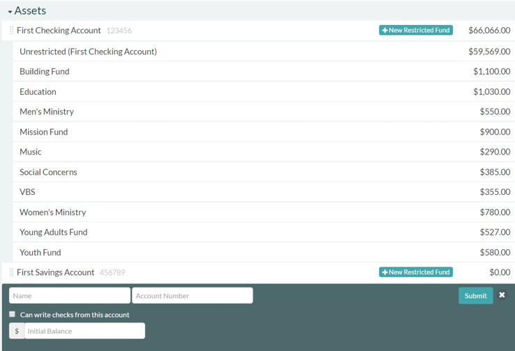515x351 pixels.
Task: Focus the Account Number field
Action: [x=193, y=296]
